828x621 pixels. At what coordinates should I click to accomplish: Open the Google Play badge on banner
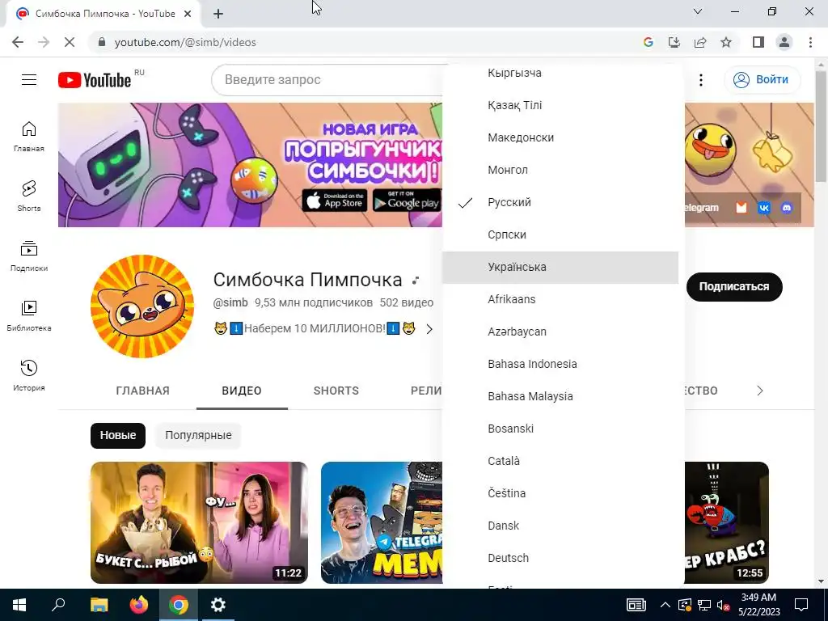point(408,201)
